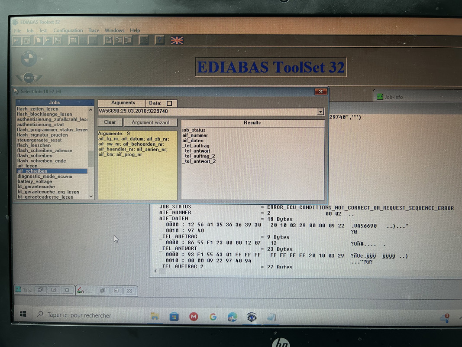Close the minimized 'Tab...' window
The height and width of the screenshot is (347, 462).
tap(67, 290)
